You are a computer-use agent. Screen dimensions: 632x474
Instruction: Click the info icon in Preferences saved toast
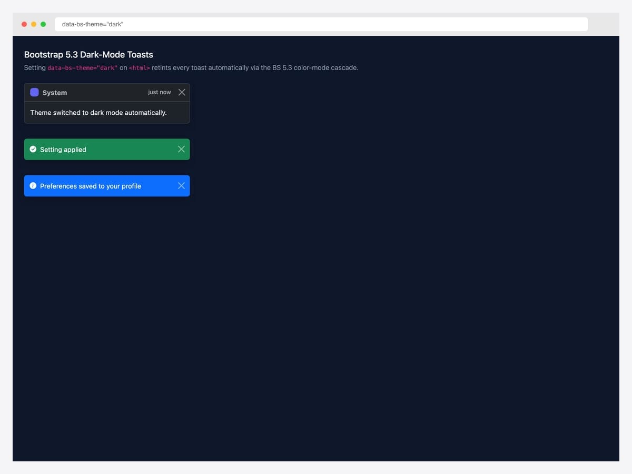click(33, 186)
